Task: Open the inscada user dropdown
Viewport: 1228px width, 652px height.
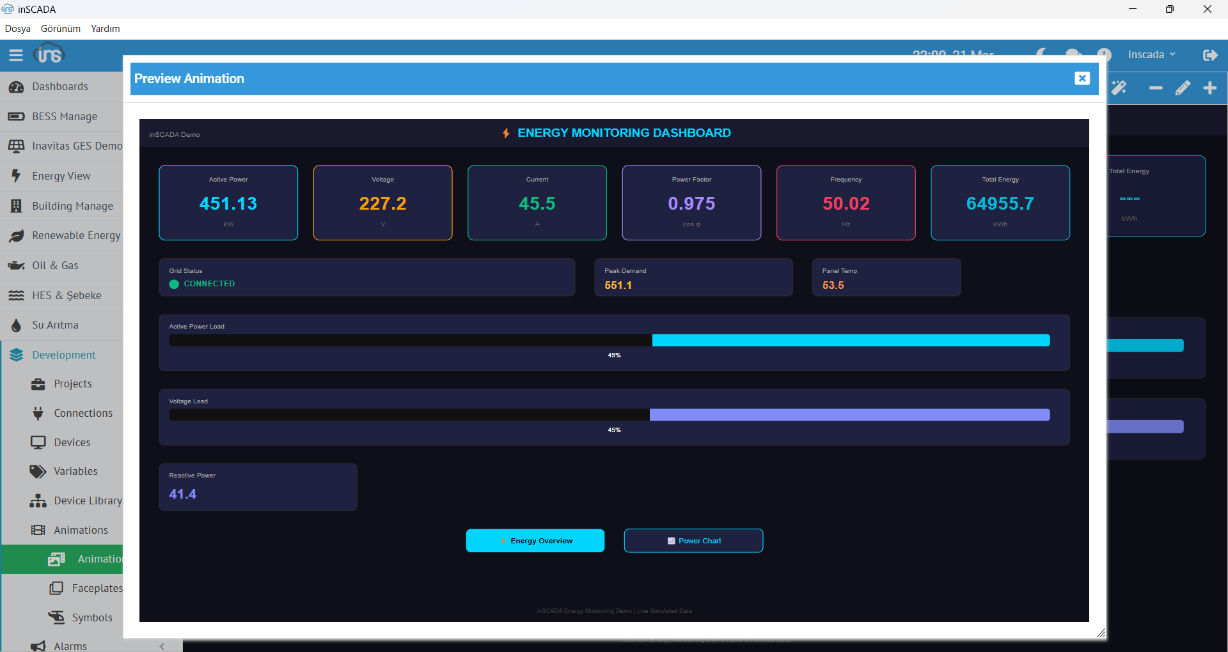Action: pyautogui.click(x=1151, y=55)
